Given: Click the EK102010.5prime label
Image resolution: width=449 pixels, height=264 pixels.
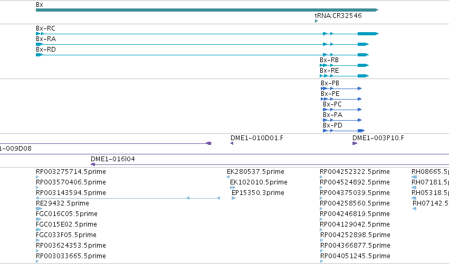Looking at the screenshot, I should 259,182.
